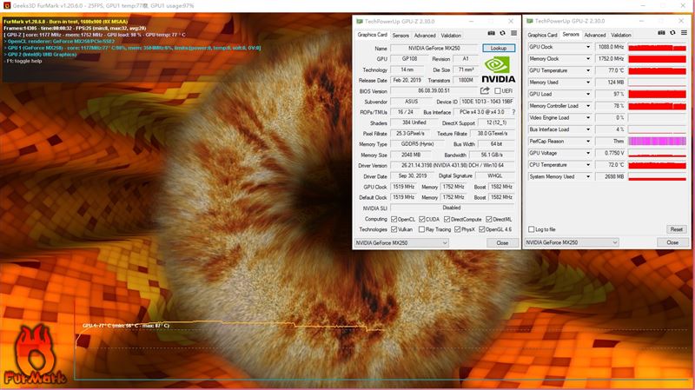Click the BIOS Version field 86.08.39.00.51
Screen dimensions: 695x390
[x=434, y=91]
